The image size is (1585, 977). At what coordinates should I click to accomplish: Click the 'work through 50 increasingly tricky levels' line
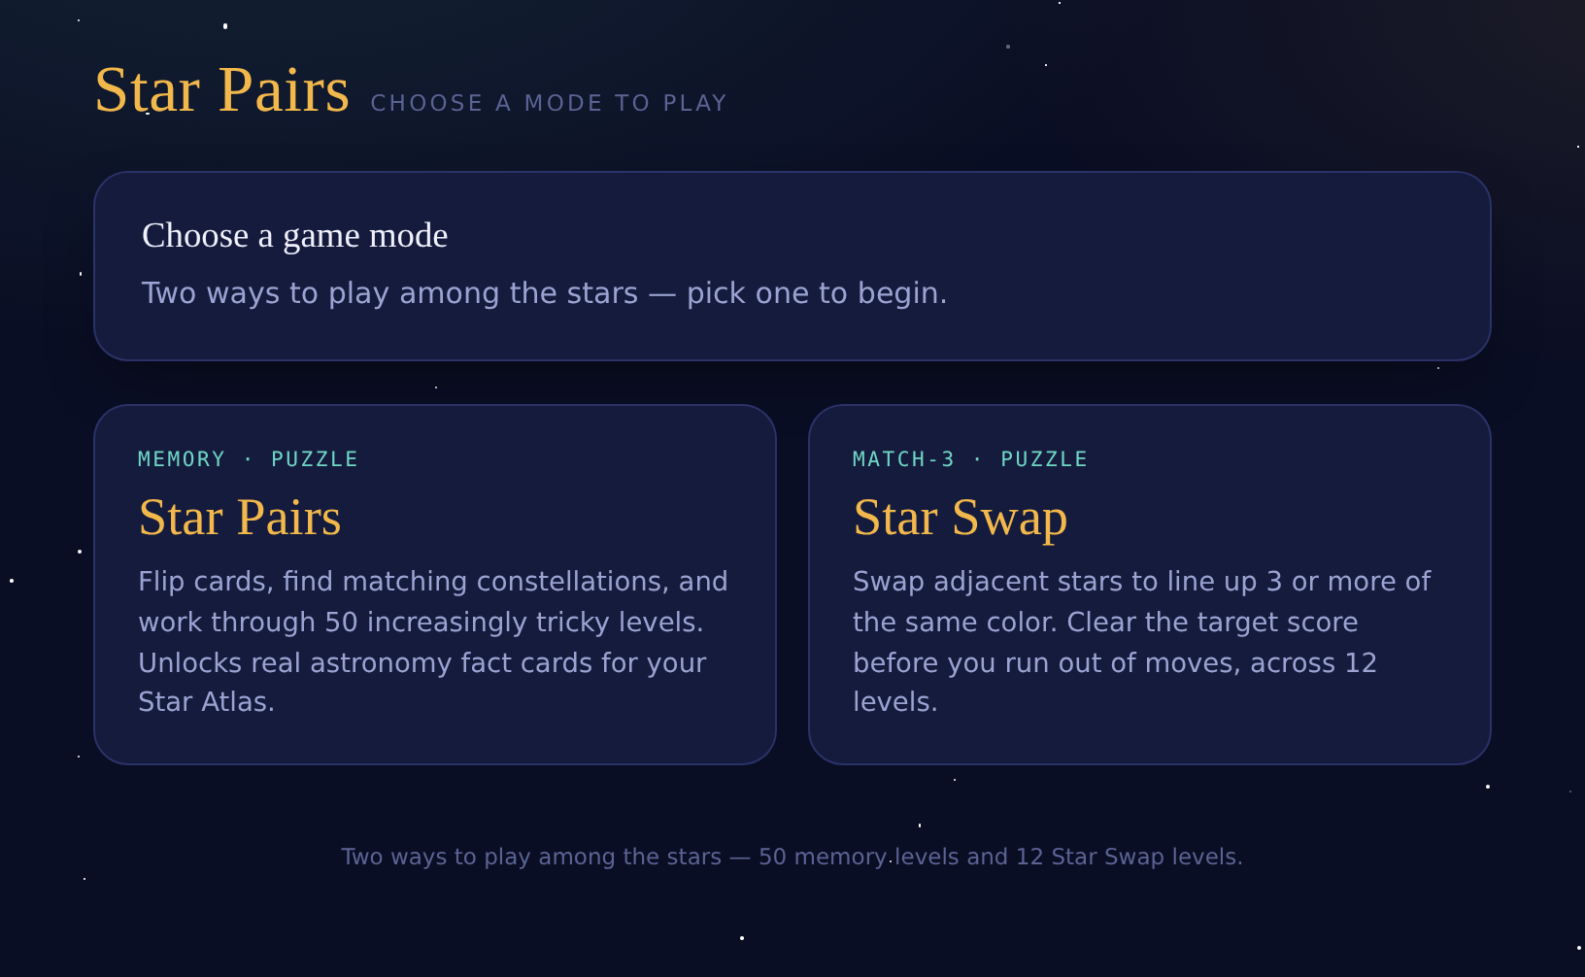point(421,622)
